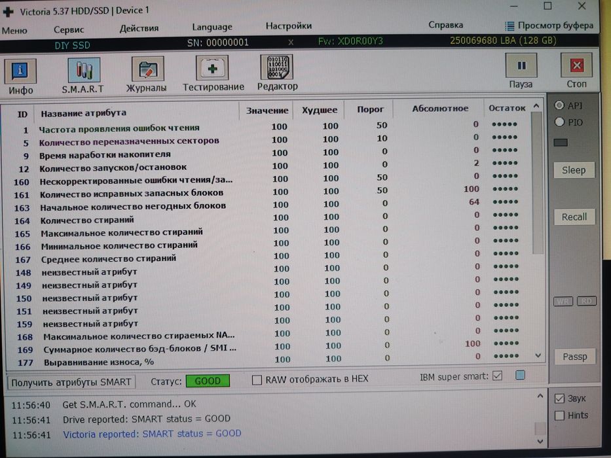611x458 pixels.
Task: Click the DIY SSD device name
Action: tap(72, 45)
